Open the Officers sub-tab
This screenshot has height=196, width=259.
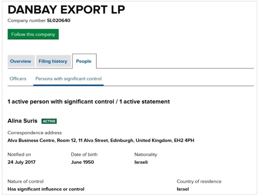(18, 79)
